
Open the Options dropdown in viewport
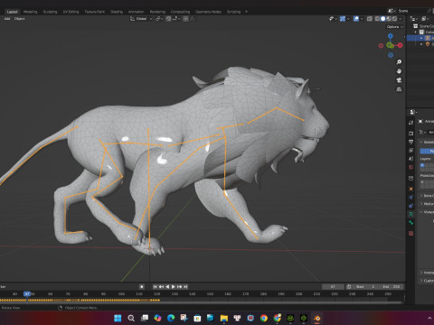pyautogui.click(x=394, y=27)
